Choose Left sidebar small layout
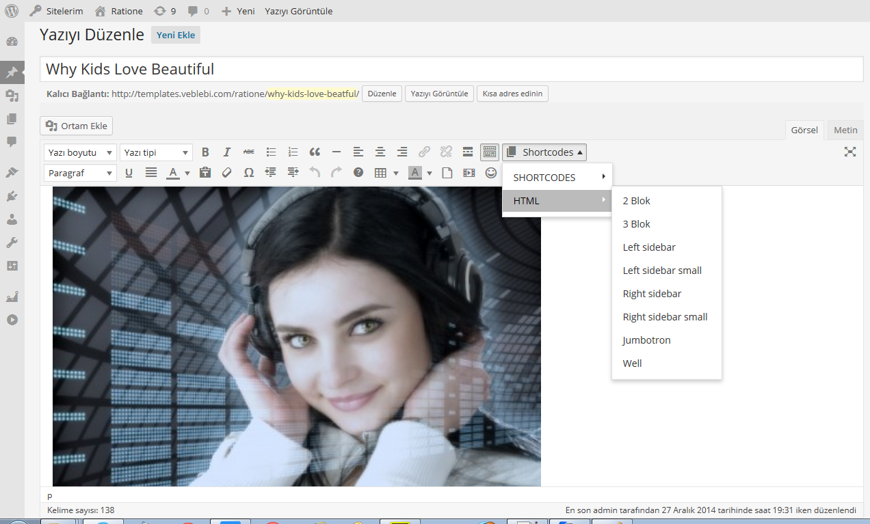The image size is (870, 524). point(667,271)
